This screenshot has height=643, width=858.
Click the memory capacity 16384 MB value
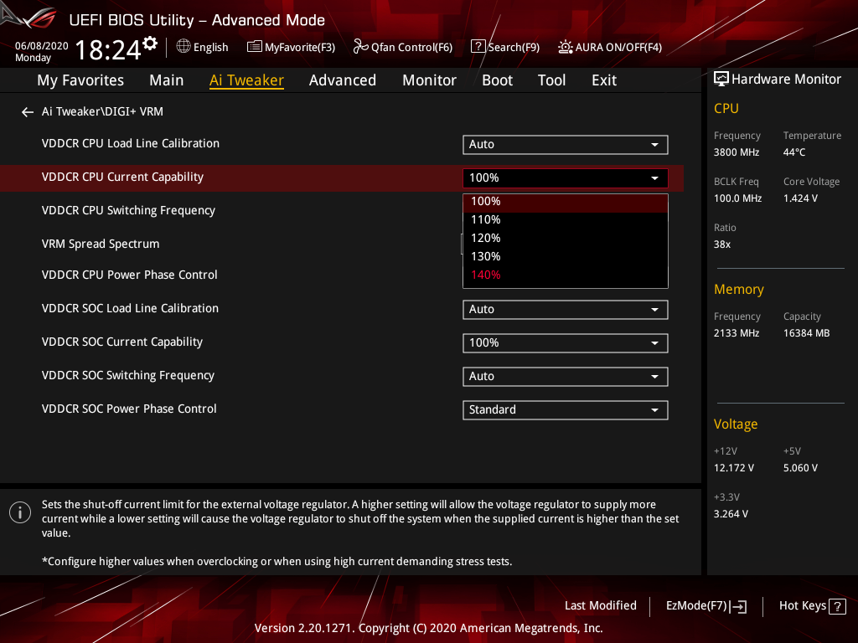tap(806, 333)
